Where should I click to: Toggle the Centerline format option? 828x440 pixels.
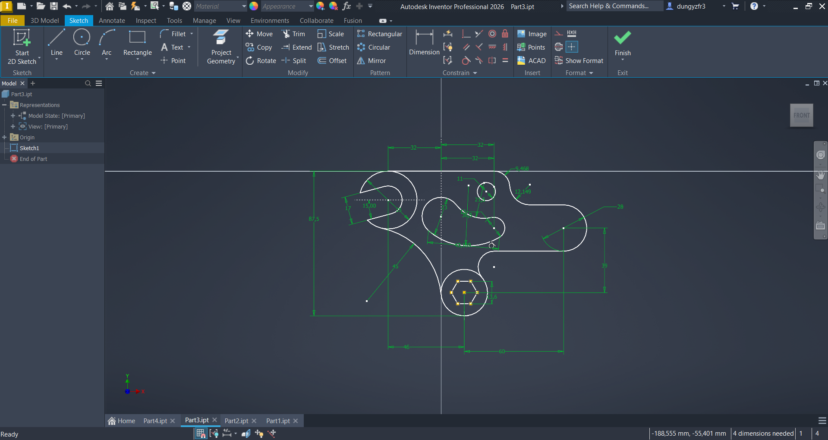click(x=559, y=47)
